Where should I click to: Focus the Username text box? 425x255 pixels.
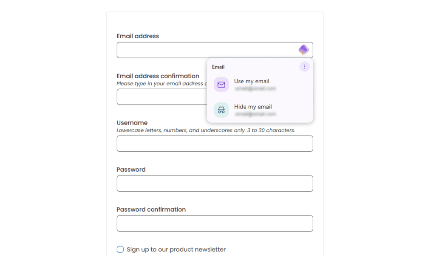(x=215, y=144)
